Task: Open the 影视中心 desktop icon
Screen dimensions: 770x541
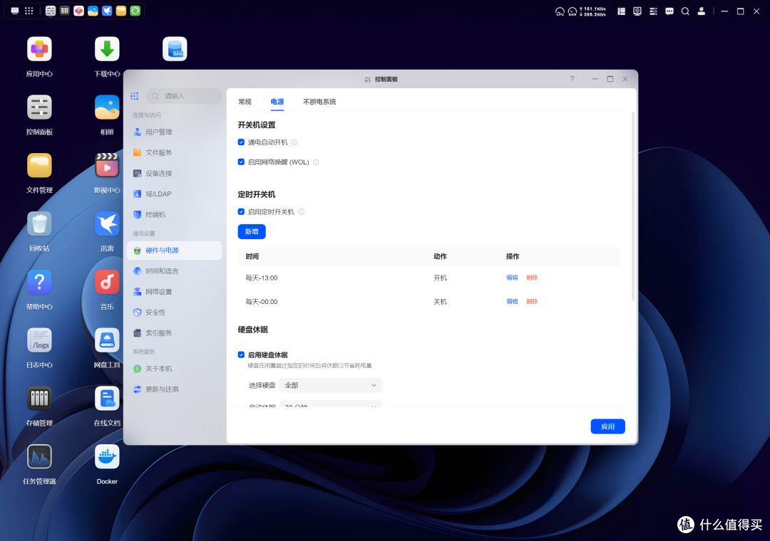Action: 107,166
